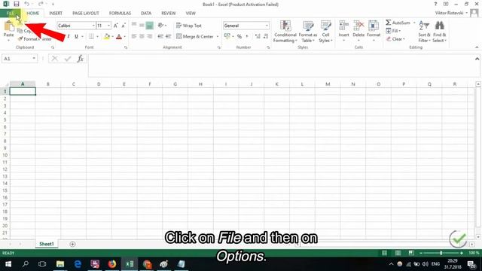Open Conditional Formatting menu
This screenshot has width=482, height=271.
285,32
